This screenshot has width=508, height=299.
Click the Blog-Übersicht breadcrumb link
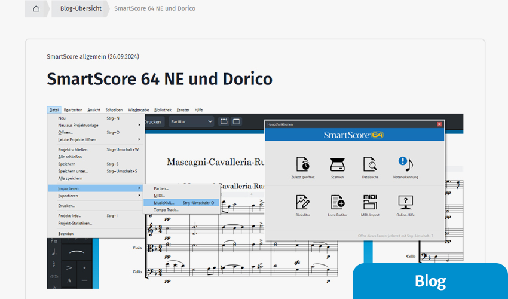[x=81, y=8]
